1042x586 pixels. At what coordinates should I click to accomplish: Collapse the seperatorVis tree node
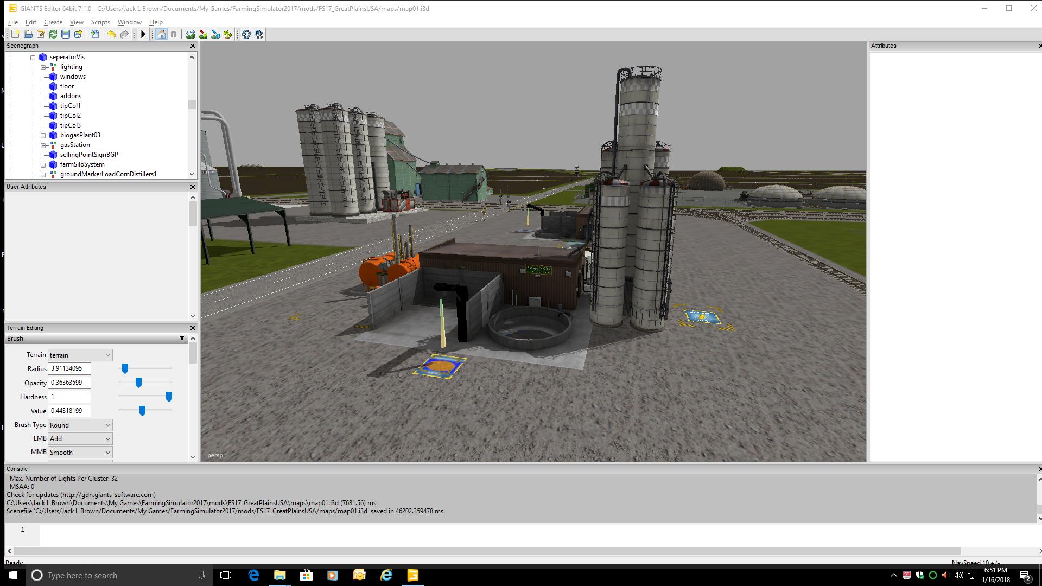[x=33, y=57]
